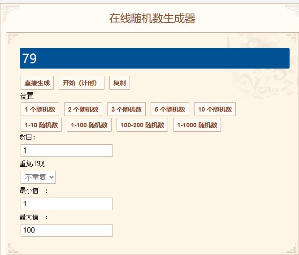Open the 不重复 repeat dropdown
Screen dimensions: 299x255
(38, 177)
